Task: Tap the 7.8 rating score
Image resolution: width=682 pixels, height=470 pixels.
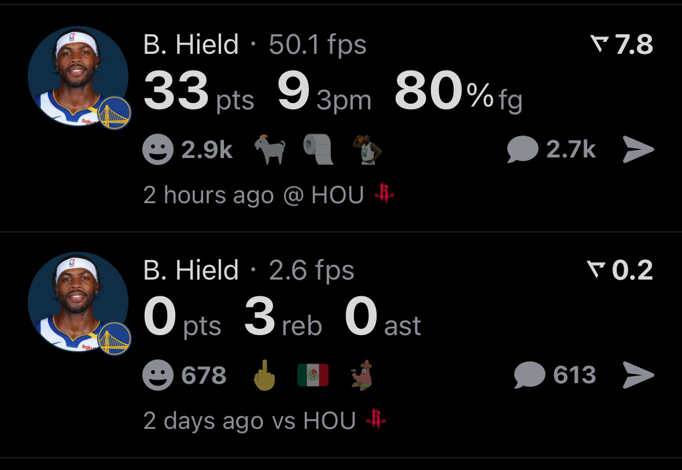Action: pos(621,45)
